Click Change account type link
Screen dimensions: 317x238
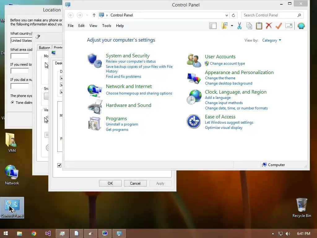[x=227, y=64]
